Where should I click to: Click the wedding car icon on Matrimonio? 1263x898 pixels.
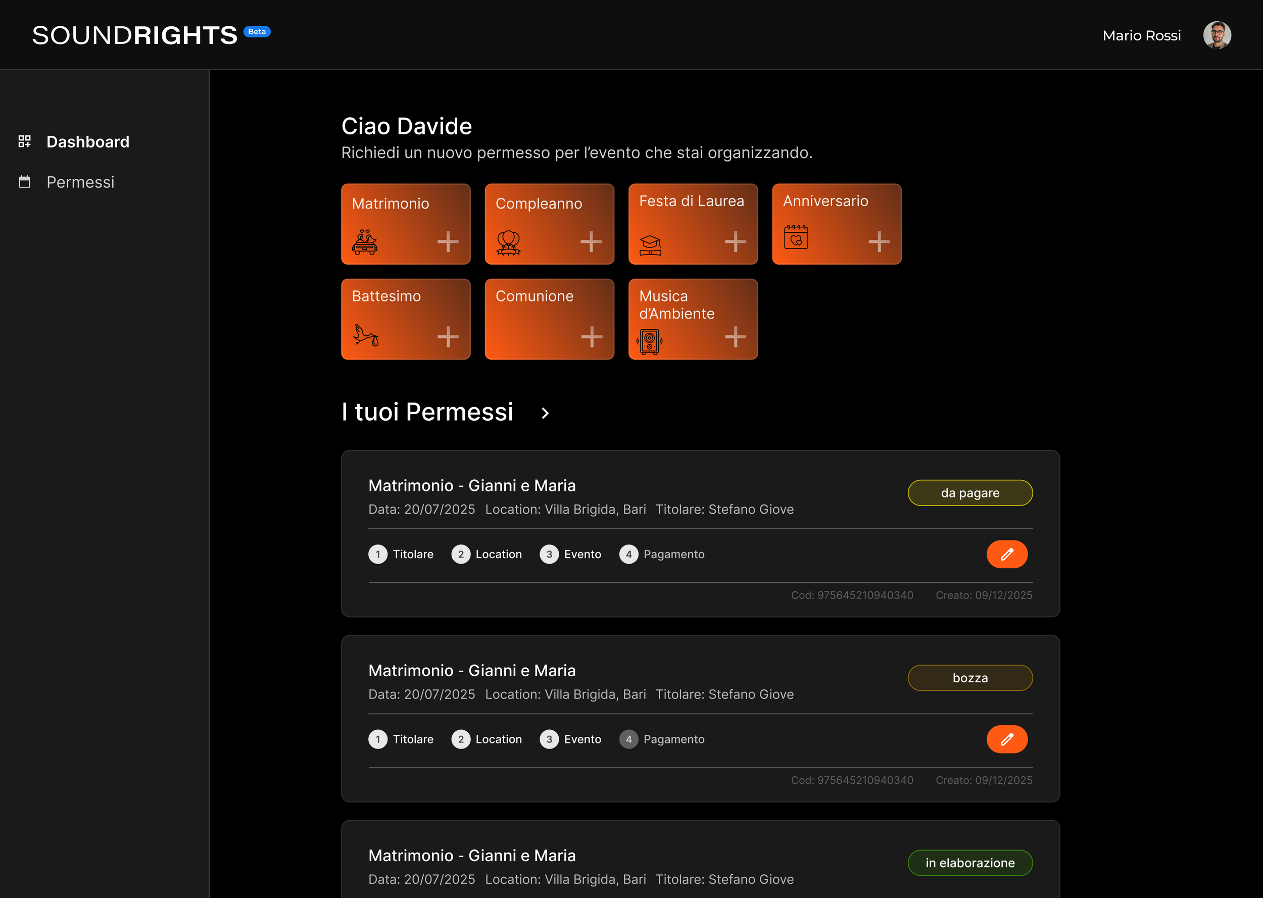365,241
